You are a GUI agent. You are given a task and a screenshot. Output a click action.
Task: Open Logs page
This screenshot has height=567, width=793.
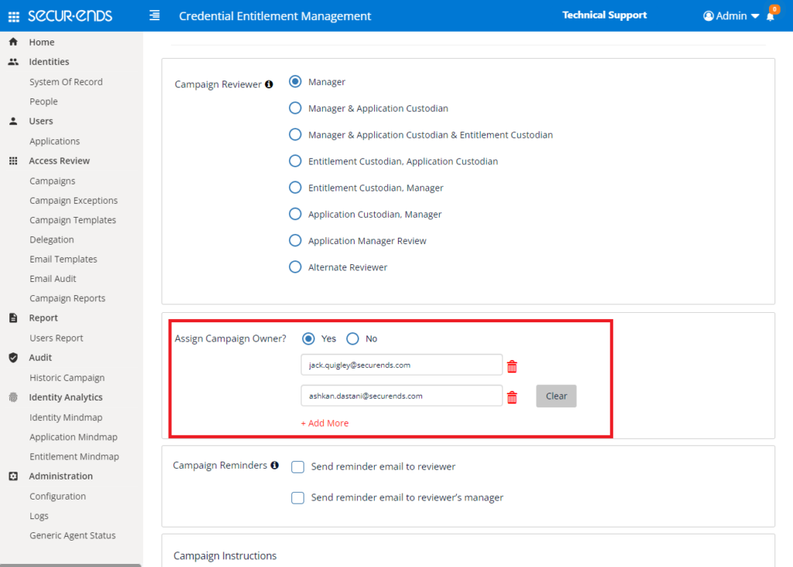39,516
